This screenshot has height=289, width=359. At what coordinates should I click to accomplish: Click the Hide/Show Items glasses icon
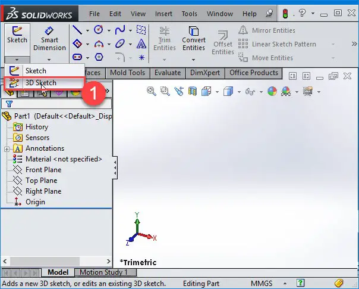pyautogui.click(x=250, y=92)
